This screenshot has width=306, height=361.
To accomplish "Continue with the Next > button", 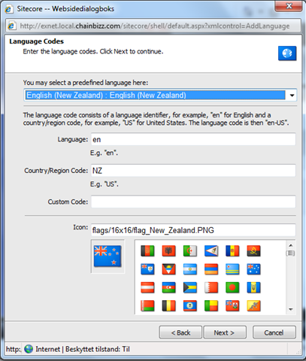I will tap(225, 332).
